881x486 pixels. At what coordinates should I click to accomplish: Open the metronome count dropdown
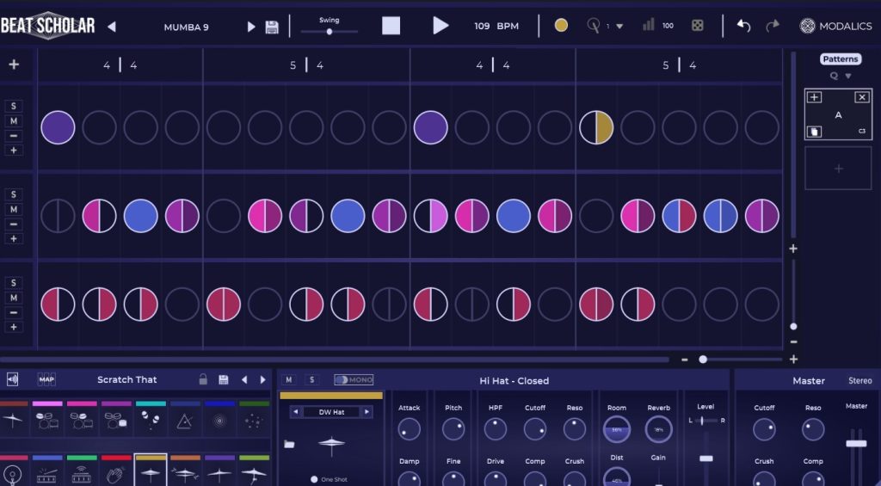(619, 27)
